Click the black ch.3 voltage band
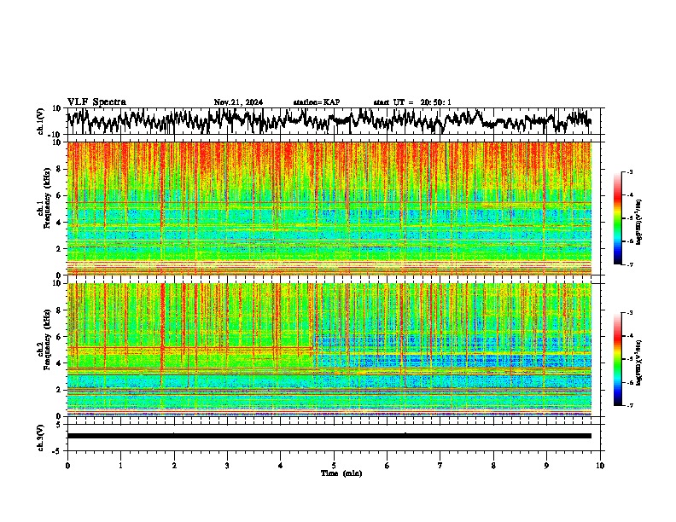676x522 pixels. point(329,436)
